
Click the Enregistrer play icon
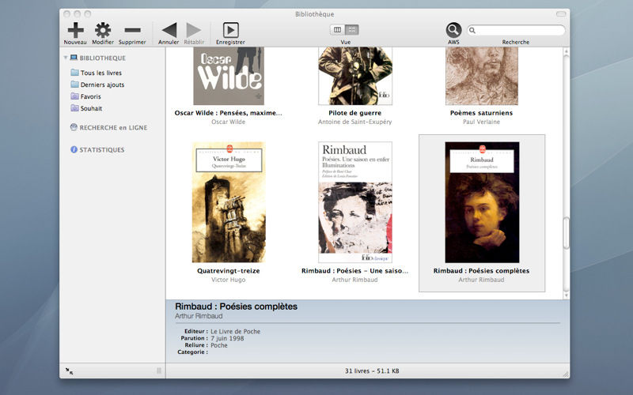[x=230, y=30]
